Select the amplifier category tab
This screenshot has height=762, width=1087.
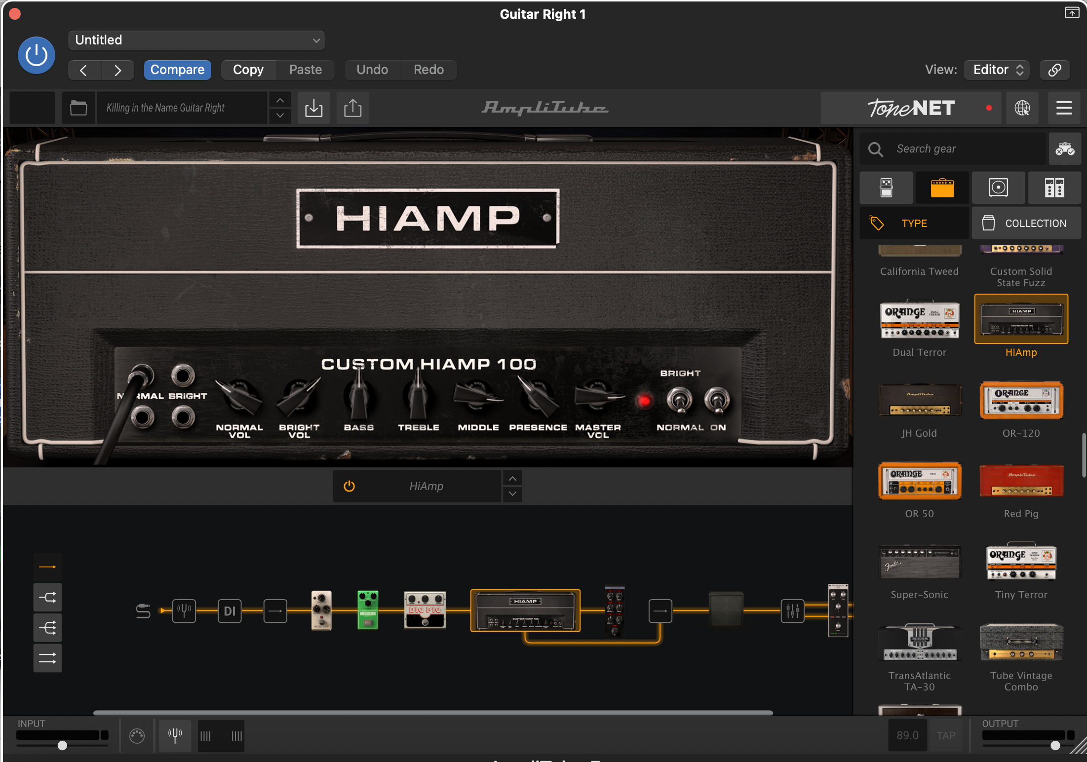[942, 188]
